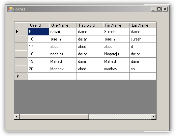
Task: Select the current row via its arrow row header
Action: [21, 32]
